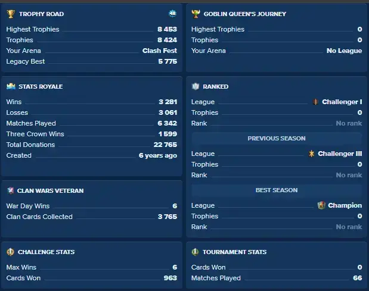Click the Stats Royale crown icon
This screenshot has height=291, width=369.
[x=11, y=86]
